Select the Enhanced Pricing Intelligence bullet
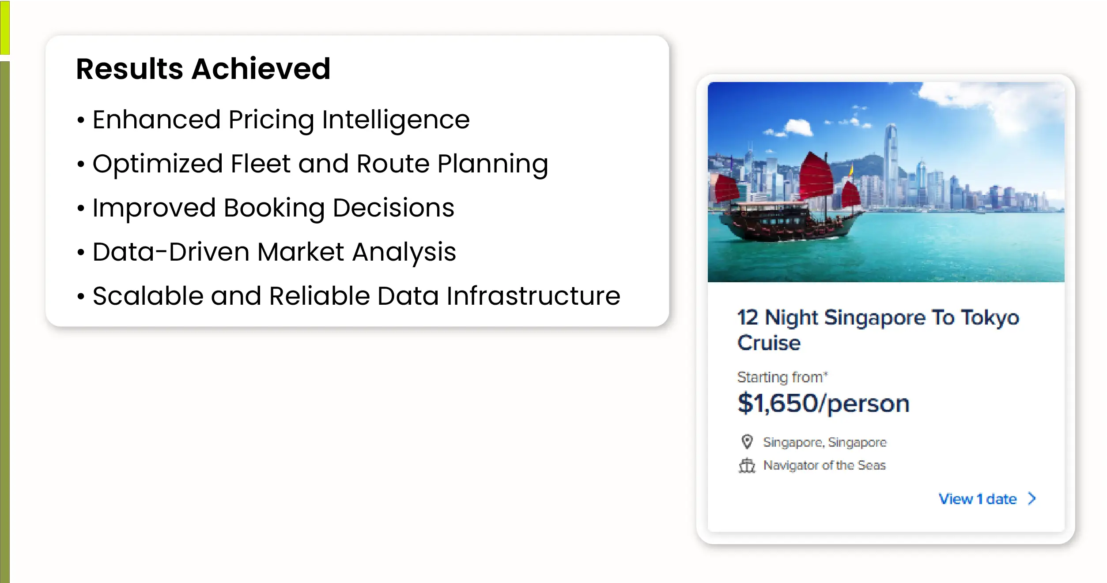The image size is (1107, 583). [281, 120]
